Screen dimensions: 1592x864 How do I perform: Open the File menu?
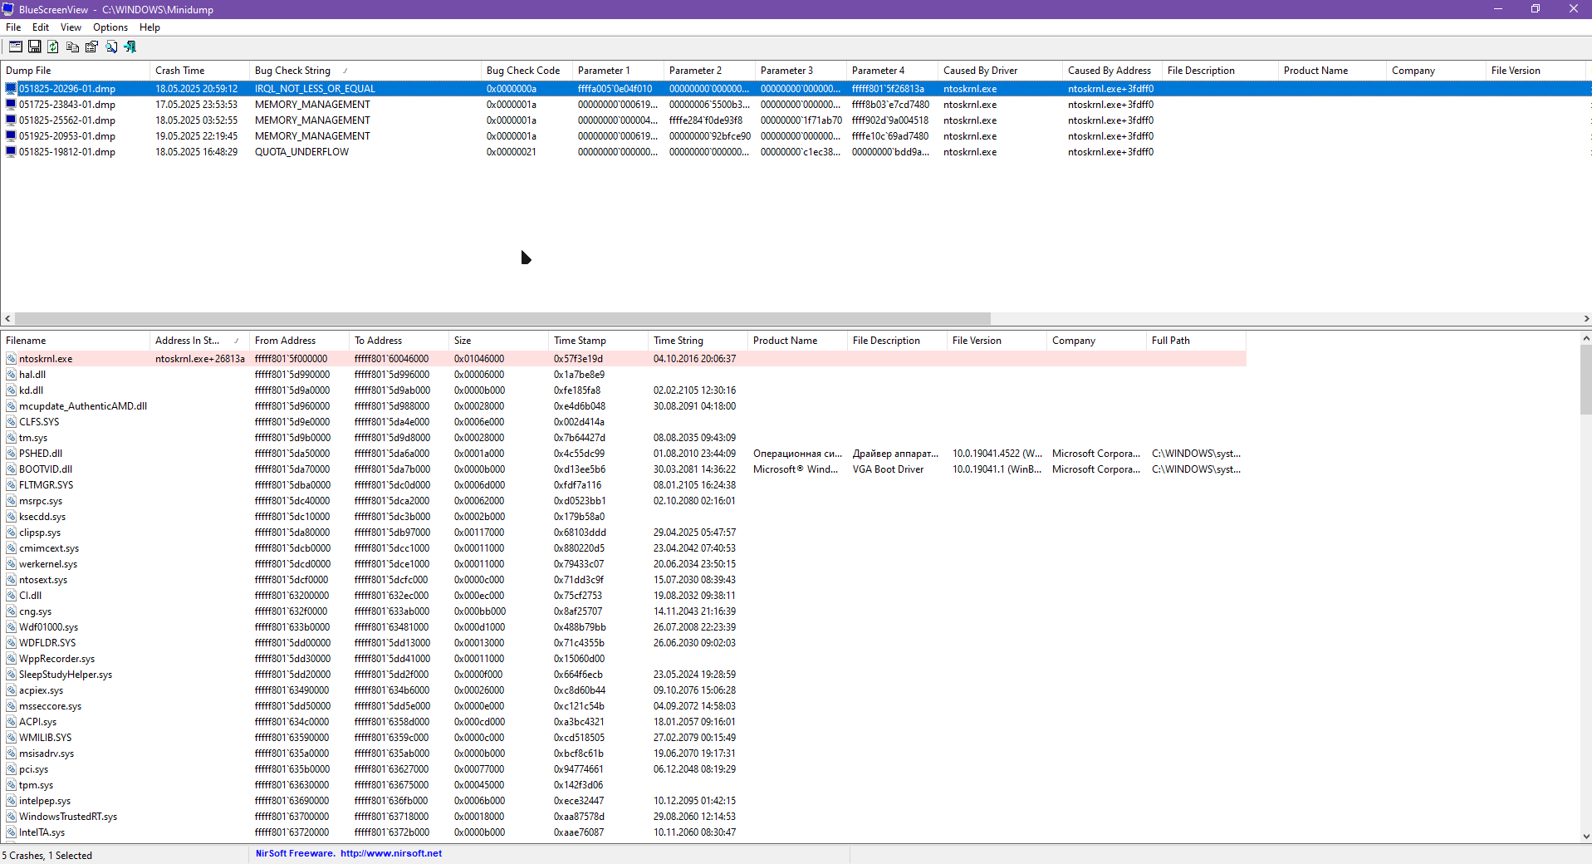13,27
